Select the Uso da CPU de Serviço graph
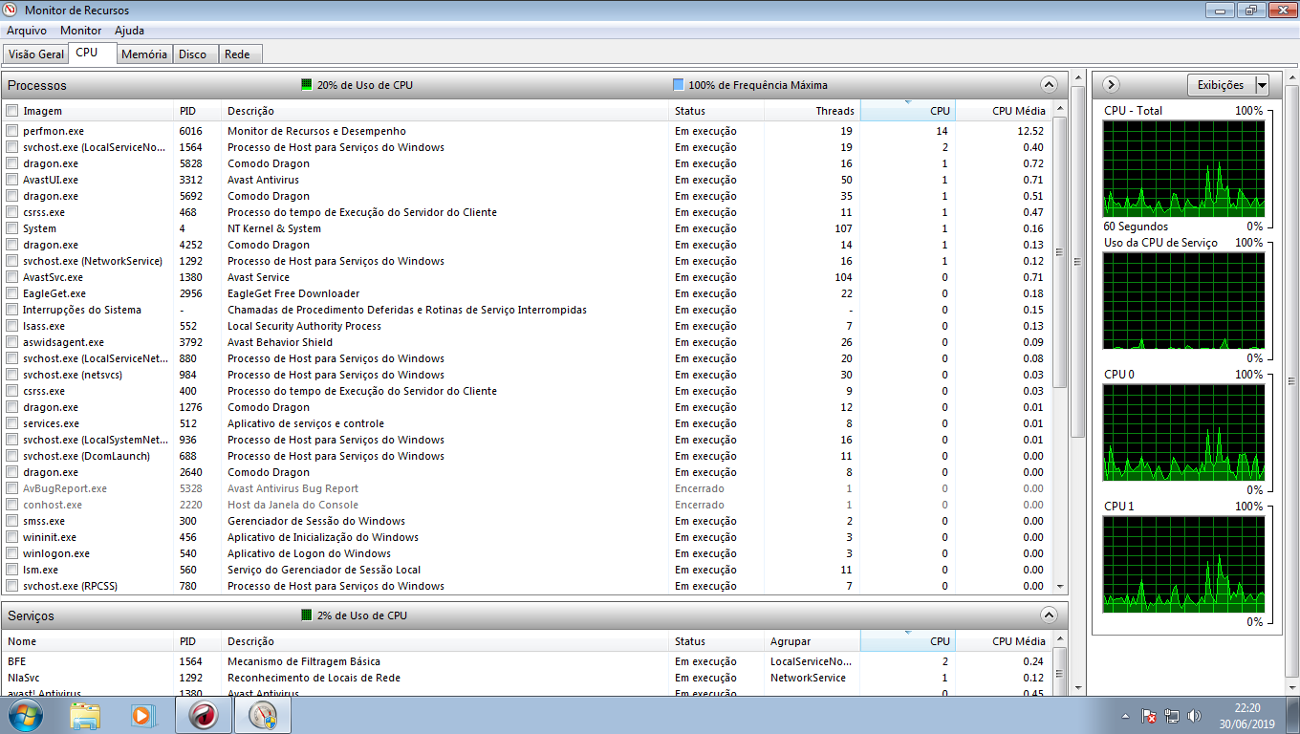This screenshot has width=1300, height=734. tap(1183, 299)
